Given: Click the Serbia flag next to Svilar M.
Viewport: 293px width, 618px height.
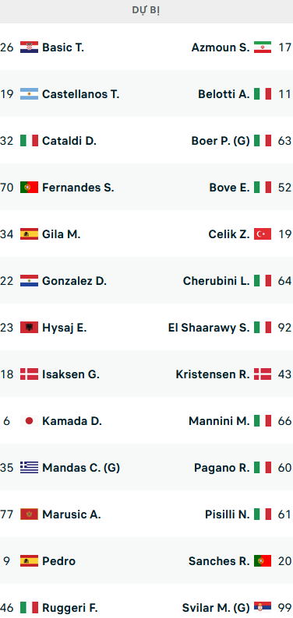Looking at the screenshot, I should tap(263, 607).
